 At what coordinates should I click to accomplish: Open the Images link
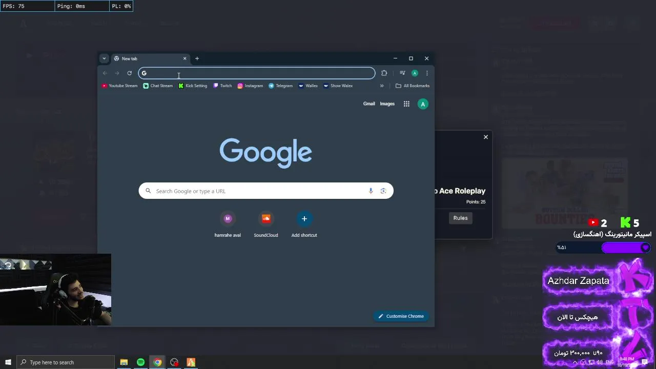point(387,104)
